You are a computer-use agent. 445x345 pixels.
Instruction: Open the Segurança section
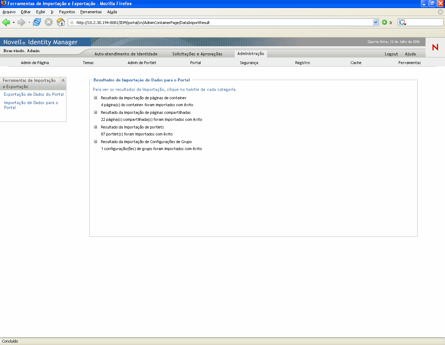pyautogui.click(x=249, y=63)
